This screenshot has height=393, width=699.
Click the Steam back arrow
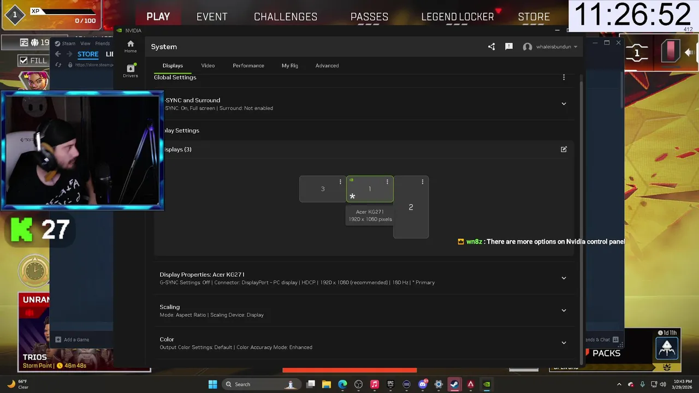click(x=58, y=54)
